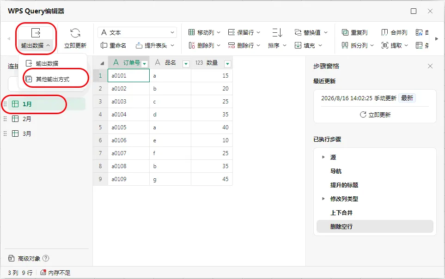445x279 pixels.
Task: Click cell a0105
Action: click(128, 127)
